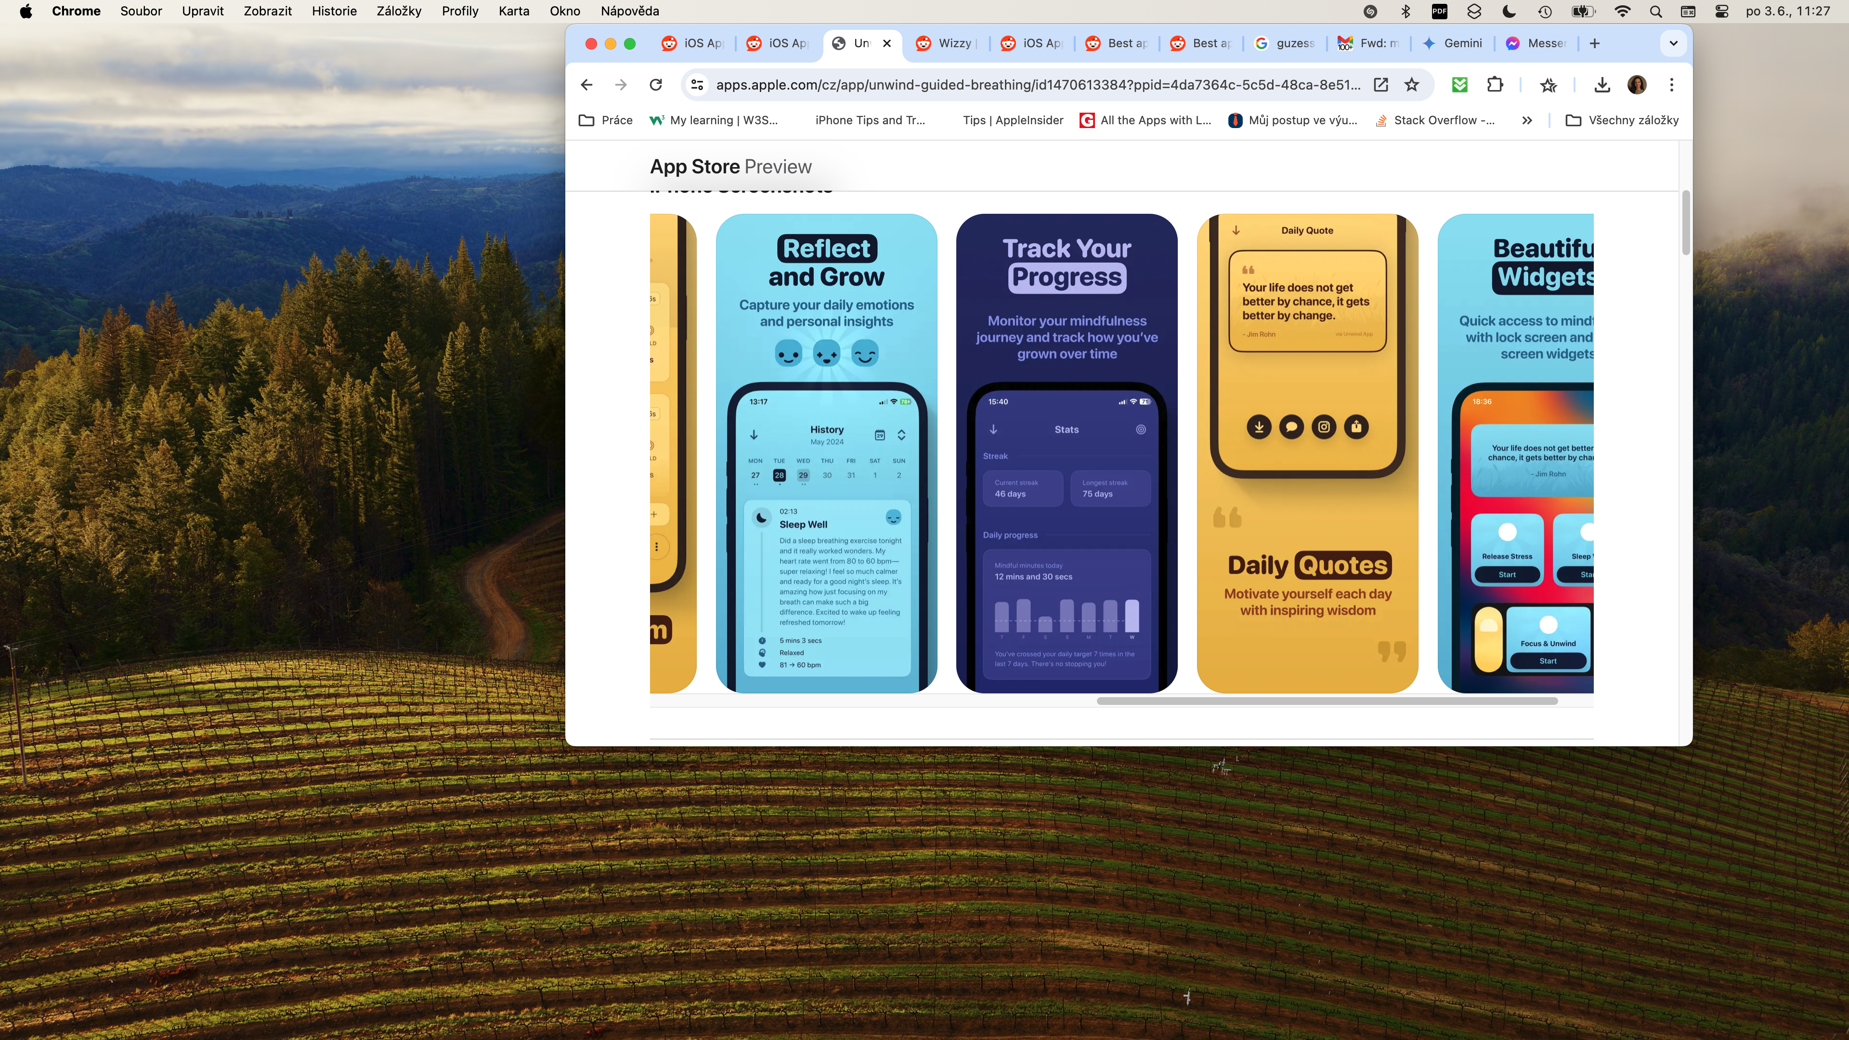
Task: Click the back navigation arrow
Action: (x=586, y=85)
